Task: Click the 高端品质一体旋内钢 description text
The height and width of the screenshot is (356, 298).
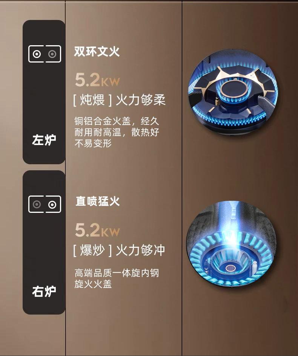Action: 117,278
